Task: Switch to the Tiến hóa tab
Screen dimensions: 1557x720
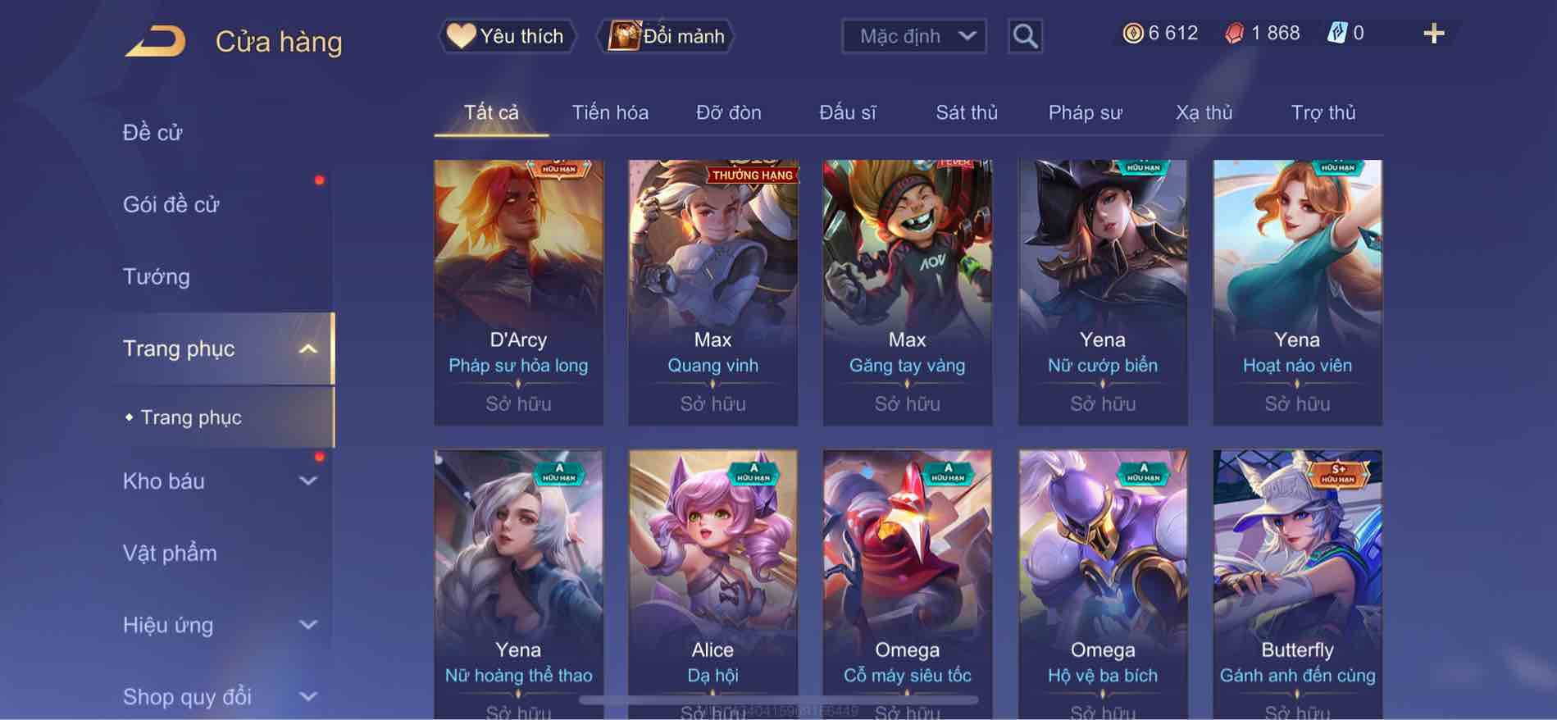Action: (610, 112)
